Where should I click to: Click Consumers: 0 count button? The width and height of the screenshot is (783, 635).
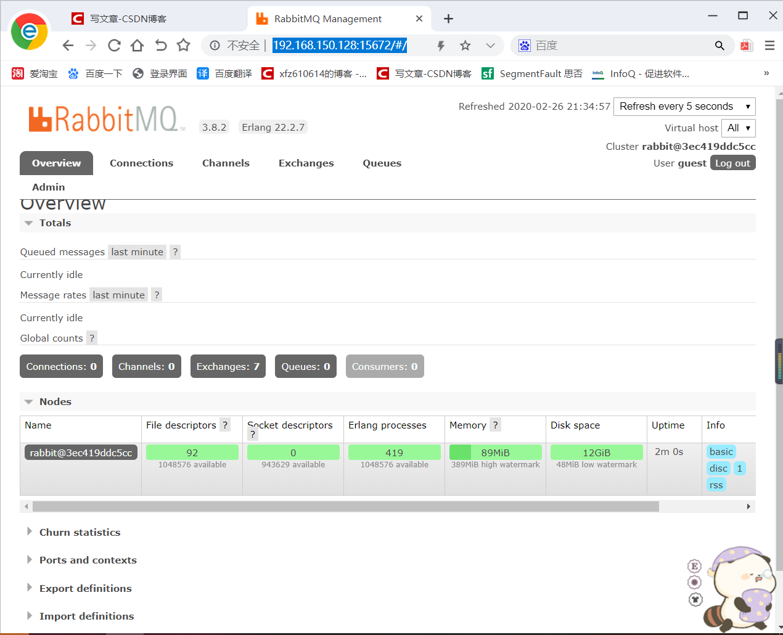tap(385, 366)
